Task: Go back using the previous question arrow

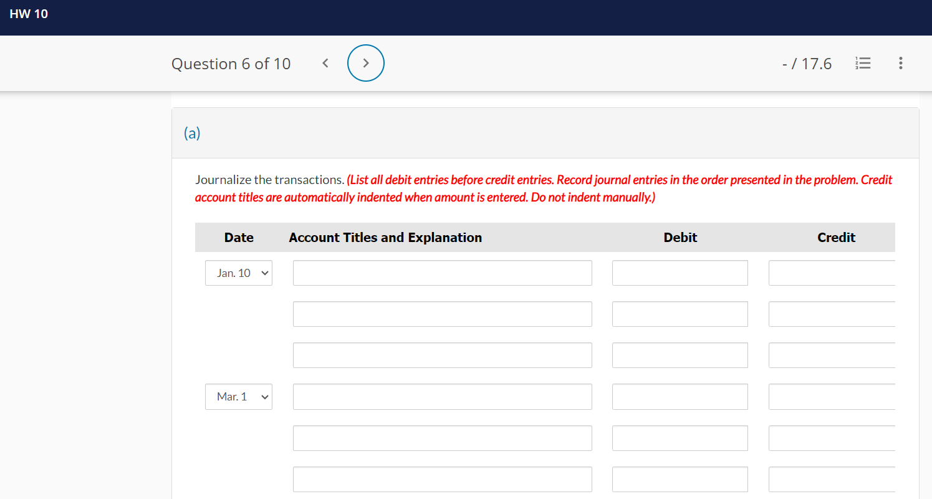Action: tap(325, 63)
